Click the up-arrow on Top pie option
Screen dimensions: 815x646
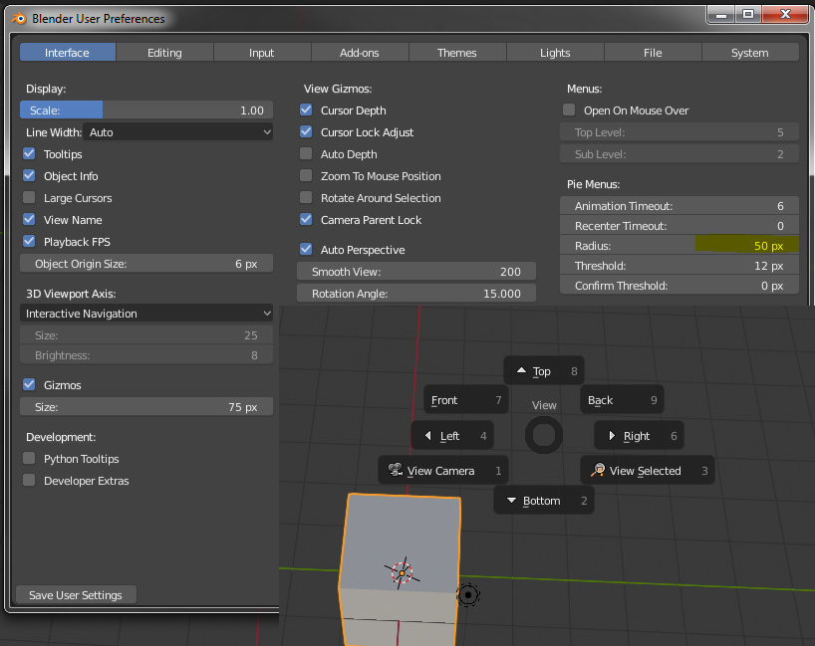pos(522,370)
